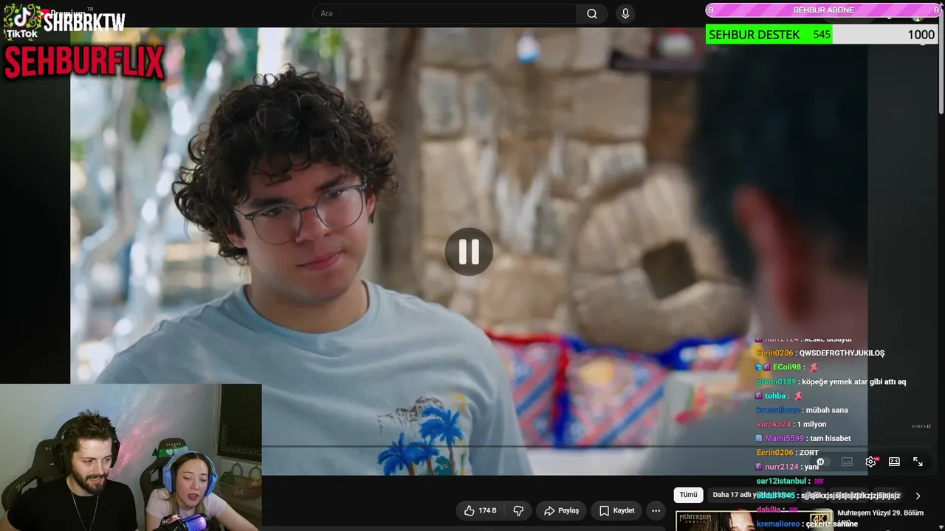The height and width of the screenshot is (531, 945).
Task: Click the search field 'Ara'
Action: click(444, 14)
